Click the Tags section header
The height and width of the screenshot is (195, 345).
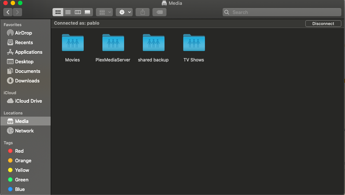click(x=8, y=143)
